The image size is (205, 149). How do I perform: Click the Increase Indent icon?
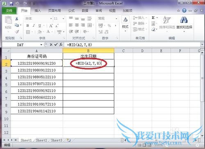(77, 32)
